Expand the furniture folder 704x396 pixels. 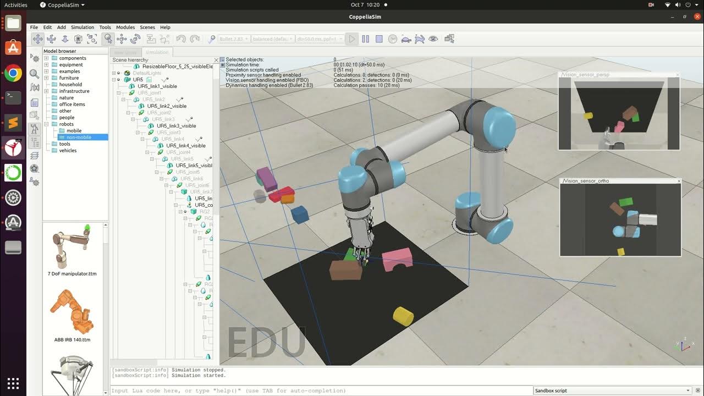[47, 78]
